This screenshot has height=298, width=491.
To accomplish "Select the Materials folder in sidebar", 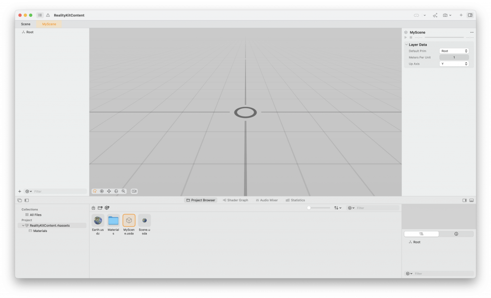I will point(37,231).
